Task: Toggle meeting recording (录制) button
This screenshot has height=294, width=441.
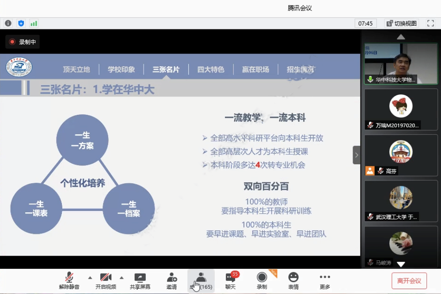Action: click(262, 281)
